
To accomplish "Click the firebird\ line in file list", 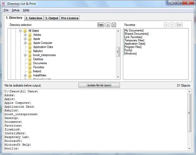I will 12,129.
